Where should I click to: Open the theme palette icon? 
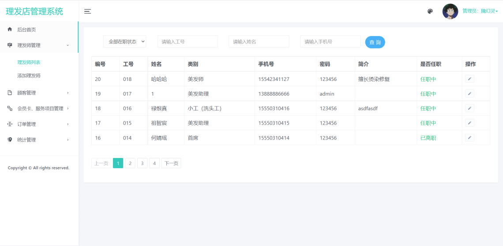tap(430, 11)
